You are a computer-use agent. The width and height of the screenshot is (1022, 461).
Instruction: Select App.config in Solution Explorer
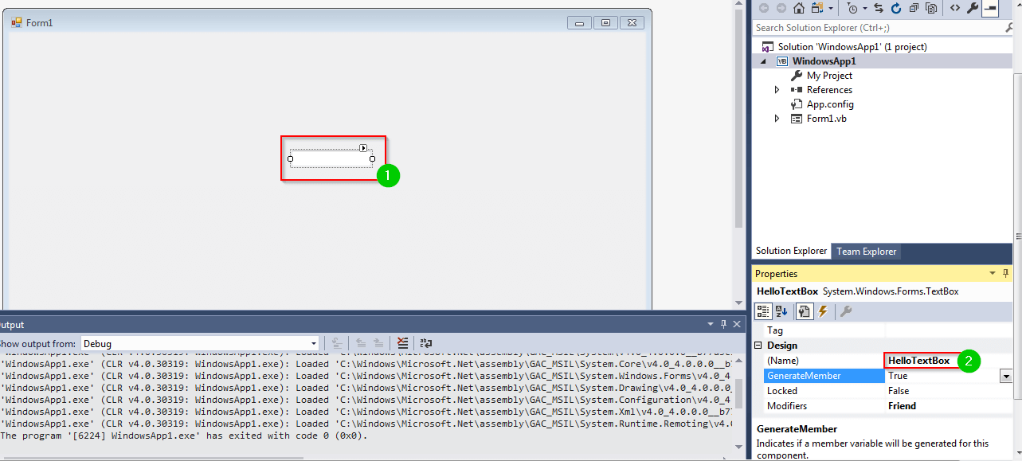(x=830, y=104)
